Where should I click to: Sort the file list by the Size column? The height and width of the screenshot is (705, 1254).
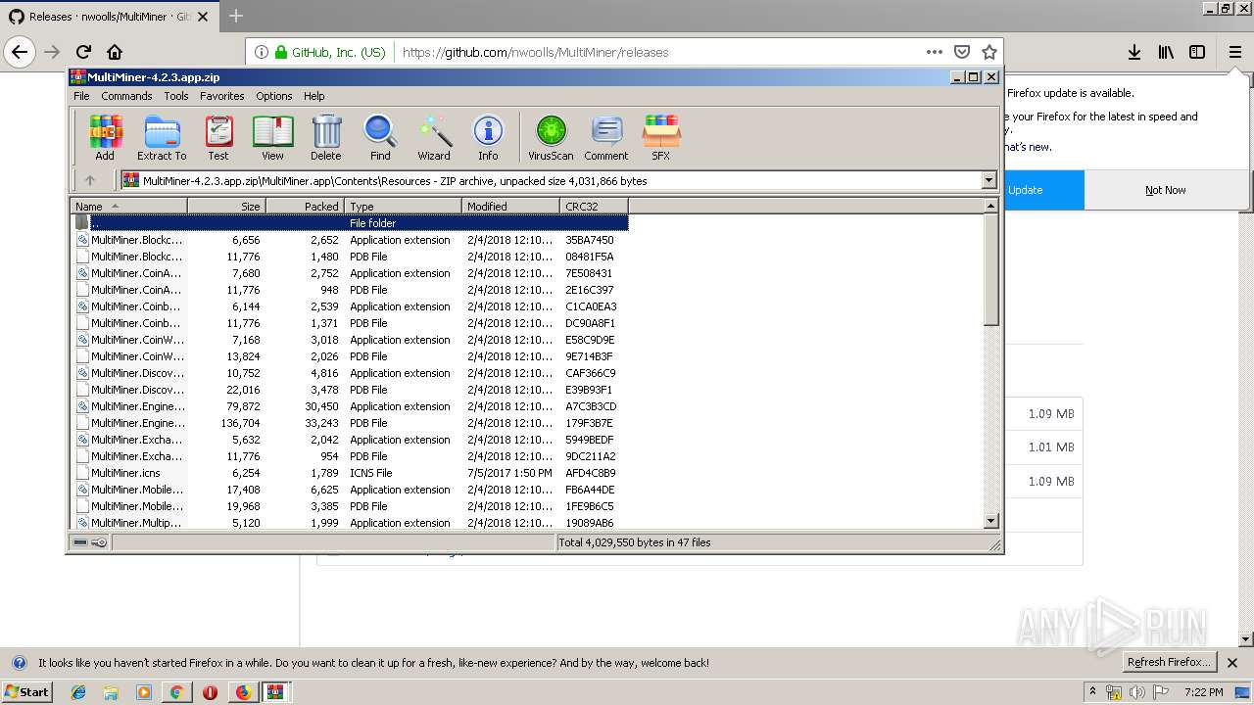click(x=226, y=206)
